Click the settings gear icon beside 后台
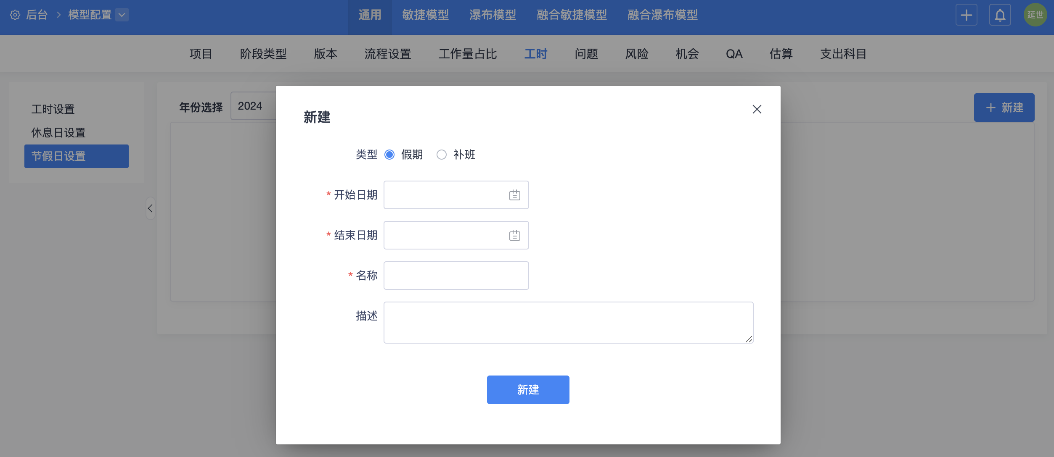 [x=15, y=15]
